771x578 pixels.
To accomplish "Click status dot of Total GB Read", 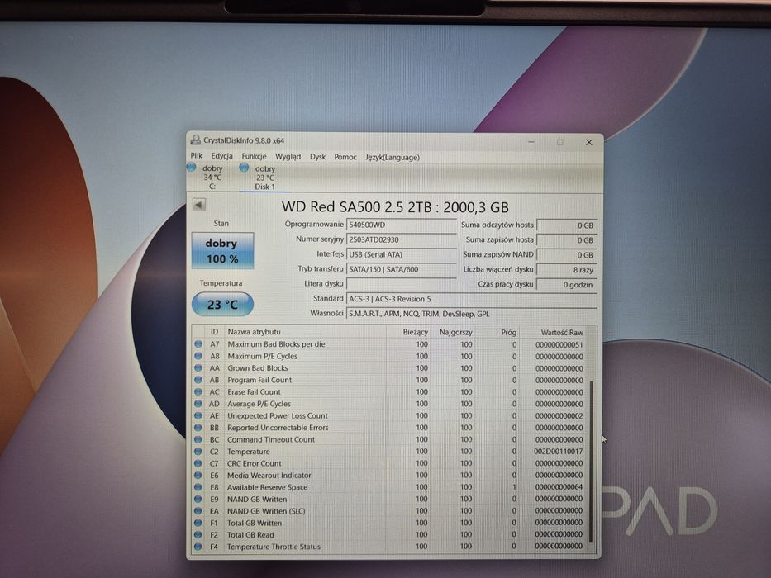I will (x=198, y=535).
